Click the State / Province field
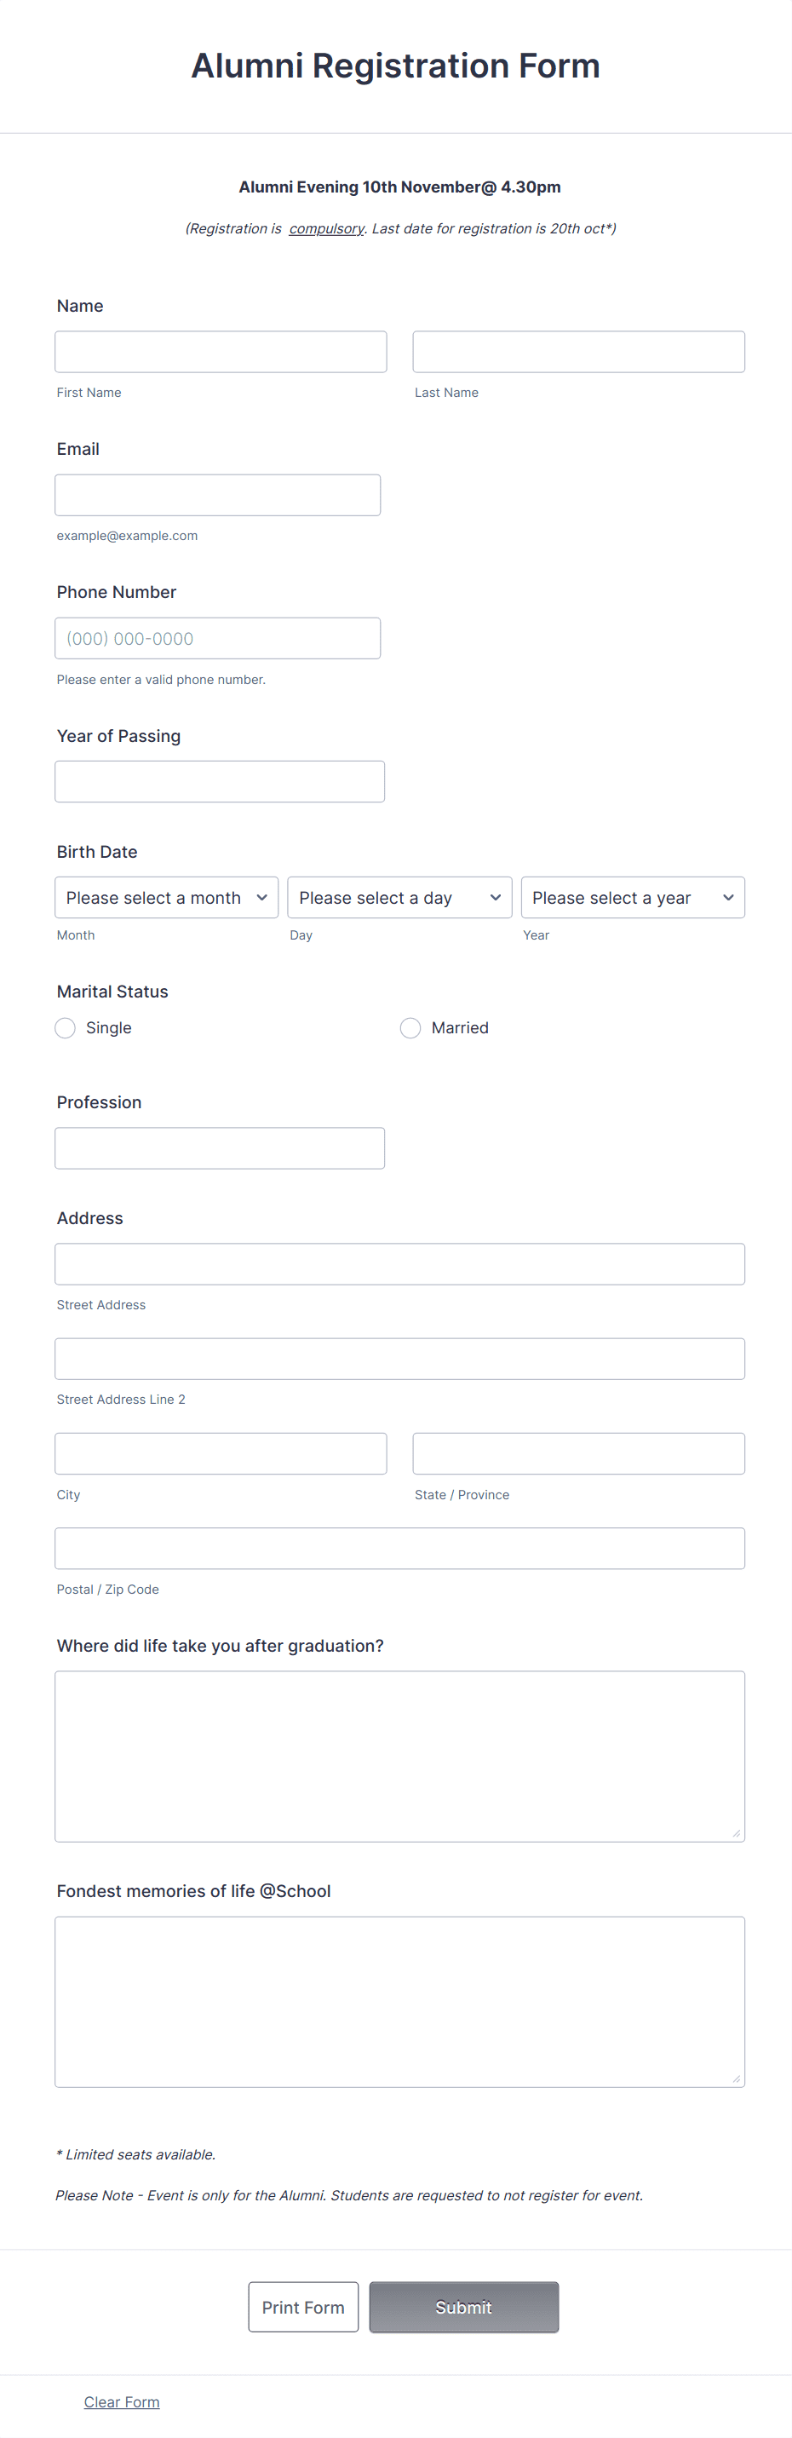This screenshot has height=2438, width=792. point(578,1452)
